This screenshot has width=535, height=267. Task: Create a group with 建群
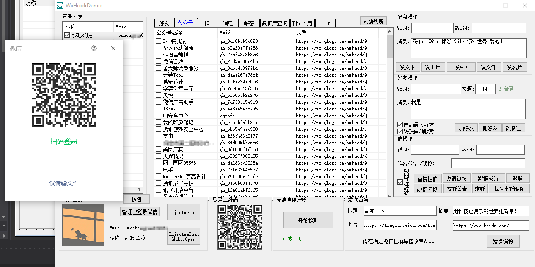tap(480, 189)
